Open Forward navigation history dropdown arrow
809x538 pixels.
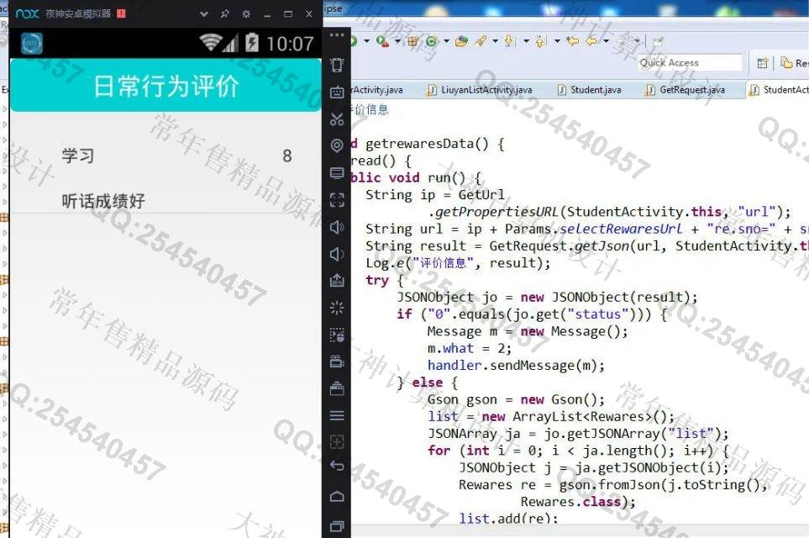pos(637,41)
